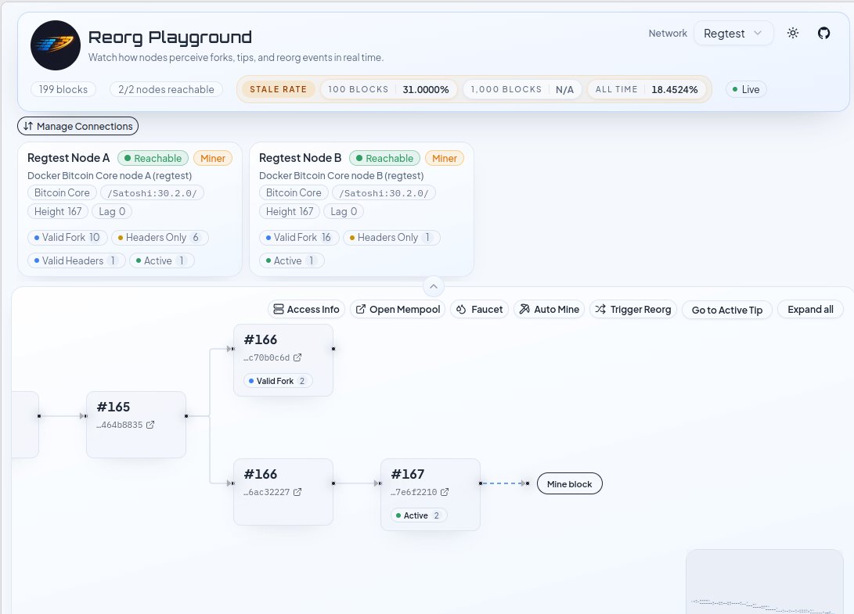854x614 pixels.
Task: Open external link icon for block c70b0c6d
Action: pyautogui.click(x=297, y=357)
